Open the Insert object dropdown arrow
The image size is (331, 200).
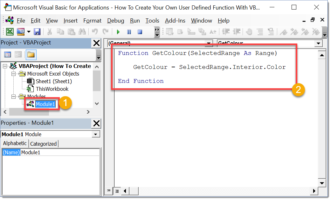click(x=29, y=32)
